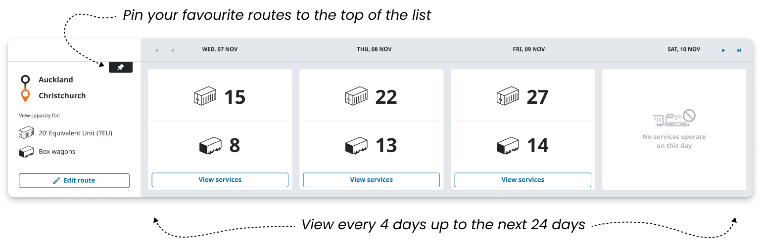The height and width of the screenshot is (246, 761).
Task: Toggle the pin route icon
Action: tap(120, 67)
